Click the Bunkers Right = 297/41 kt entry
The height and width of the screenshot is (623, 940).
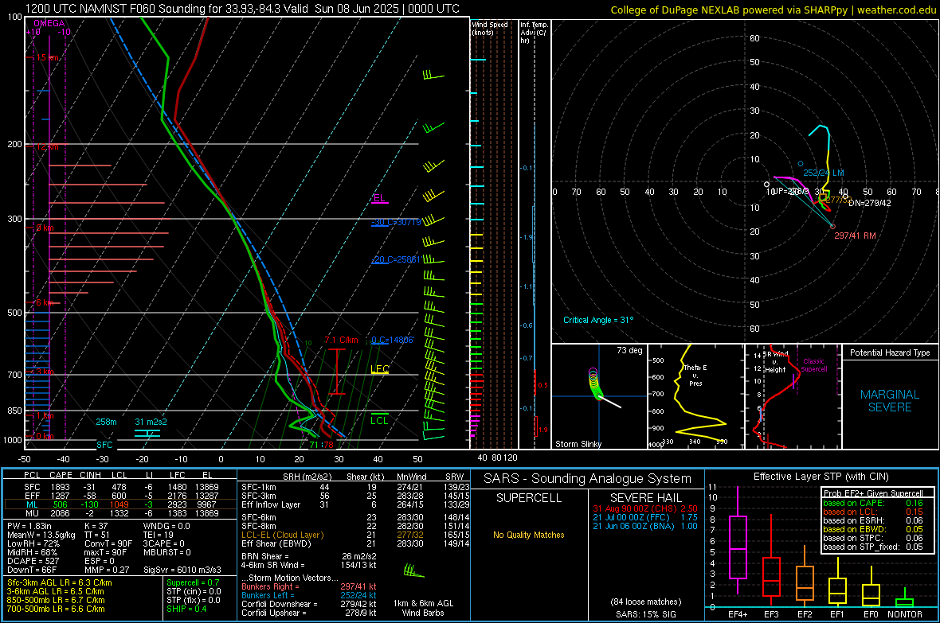[x=309, y=587]
